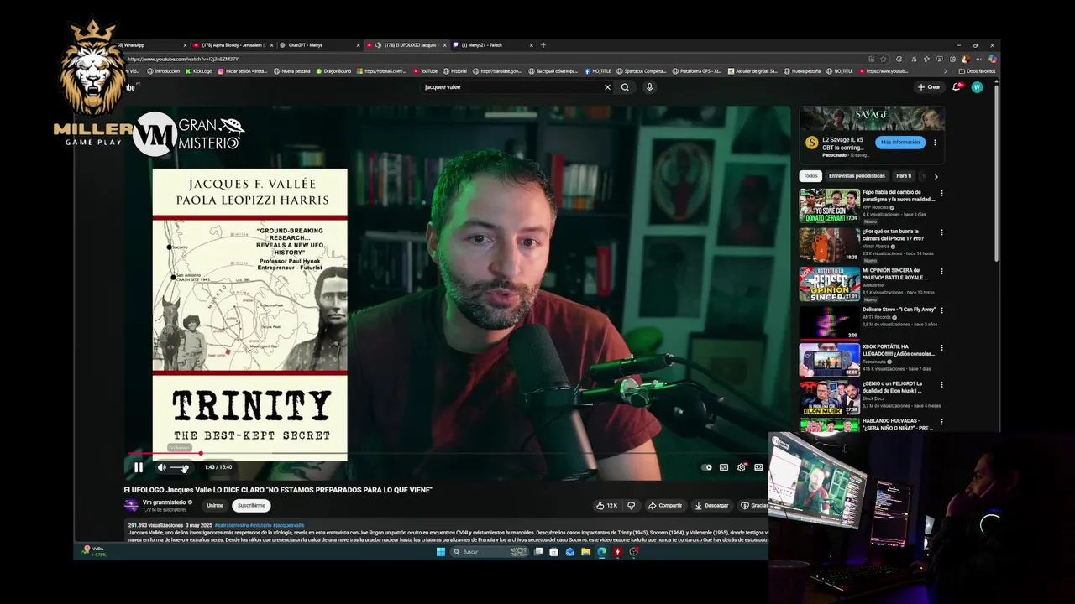This screenshot has width=1075, height=604.
Task: Click the Suscribirme button
Action: click(x=251, y=505)
